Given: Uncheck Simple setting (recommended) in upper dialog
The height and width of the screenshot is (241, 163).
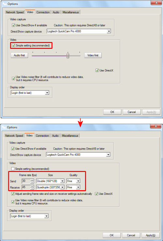Looking at the screenshot, I should click(14, 46).
